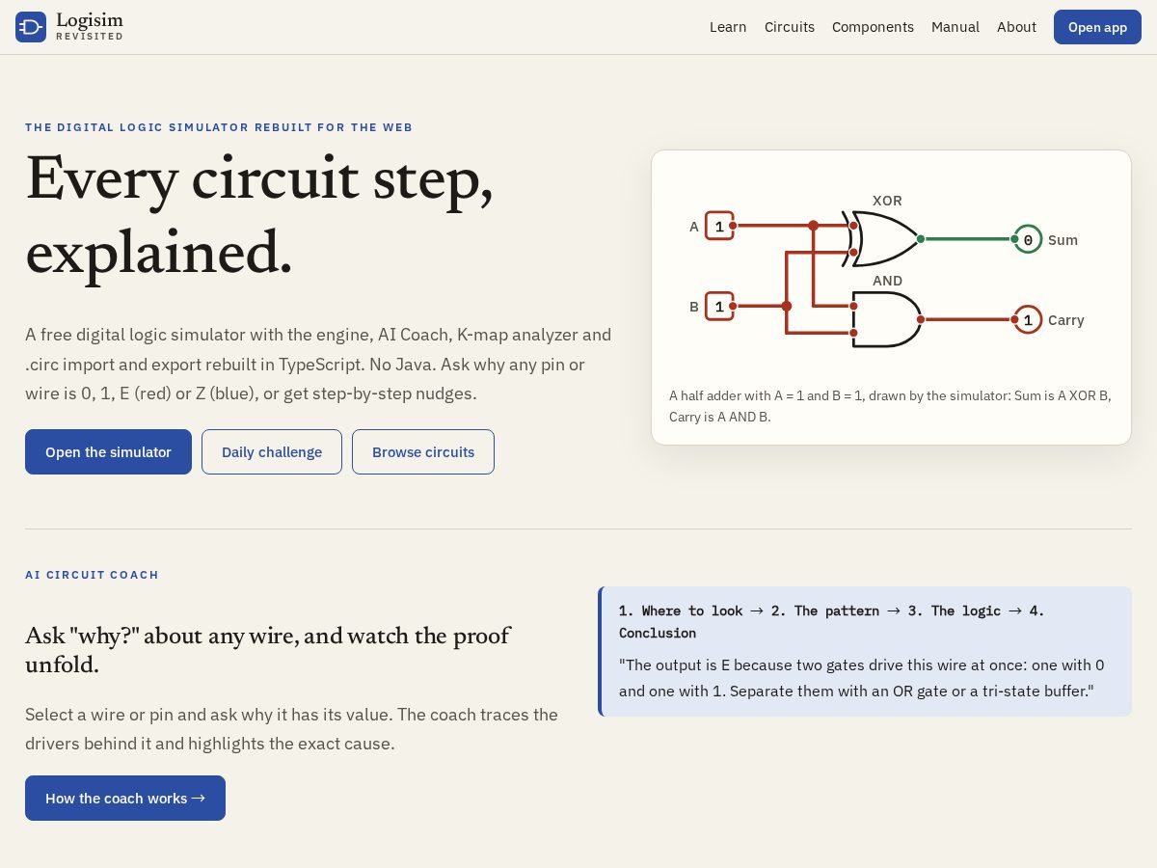Click the AND gate symbol
Screen dimensions: 1157x868
[886, 319]
